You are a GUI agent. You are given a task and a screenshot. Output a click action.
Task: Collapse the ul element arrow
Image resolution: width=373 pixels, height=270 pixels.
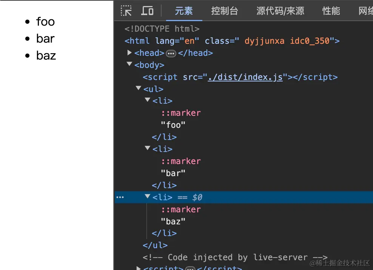coord(139,88)
